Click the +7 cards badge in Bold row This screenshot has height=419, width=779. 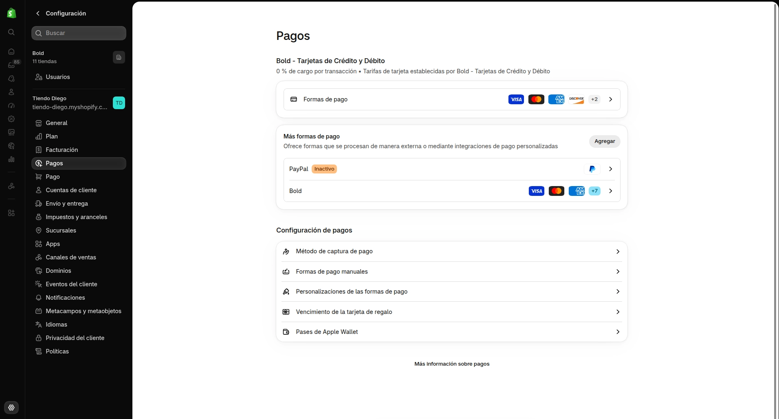[594, 191]
